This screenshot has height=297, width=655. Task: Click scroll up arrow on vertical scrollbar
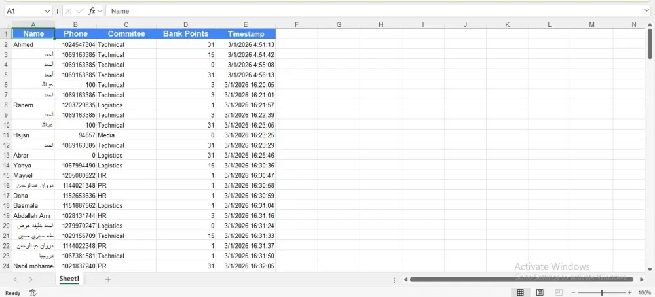pyautogui.click(x=650, y=25)
